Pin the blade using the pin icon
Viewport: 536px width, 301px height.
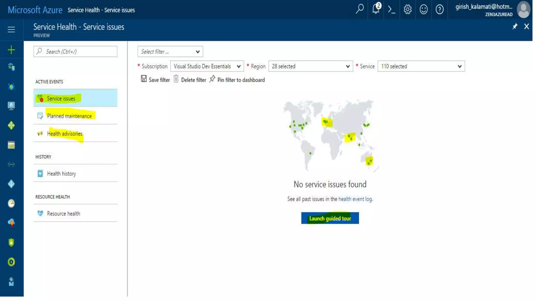[515, 26]
